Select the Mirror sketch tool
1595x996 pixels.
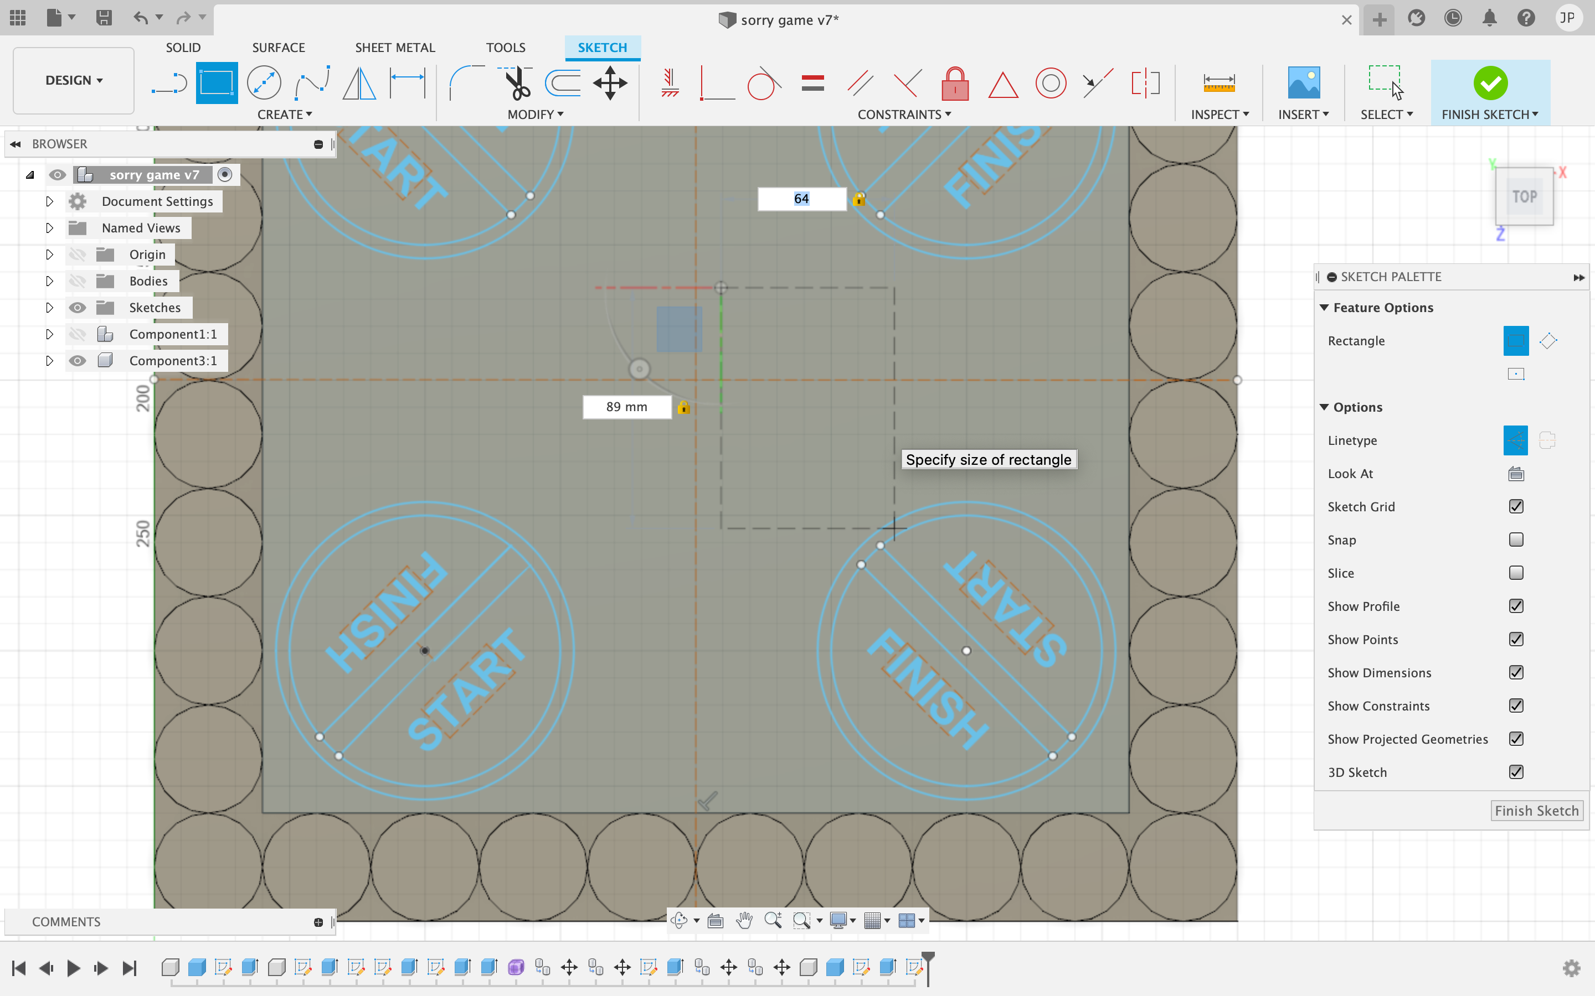[360, 84]
